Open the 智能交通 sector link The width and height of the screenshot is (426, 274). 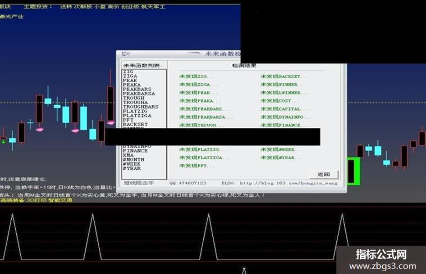tap(60, 200)
